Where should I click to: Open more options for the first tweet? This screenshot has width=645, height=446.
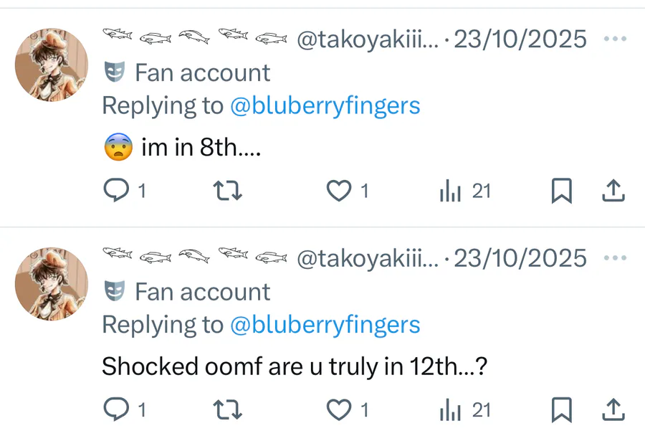coord(615,39)
